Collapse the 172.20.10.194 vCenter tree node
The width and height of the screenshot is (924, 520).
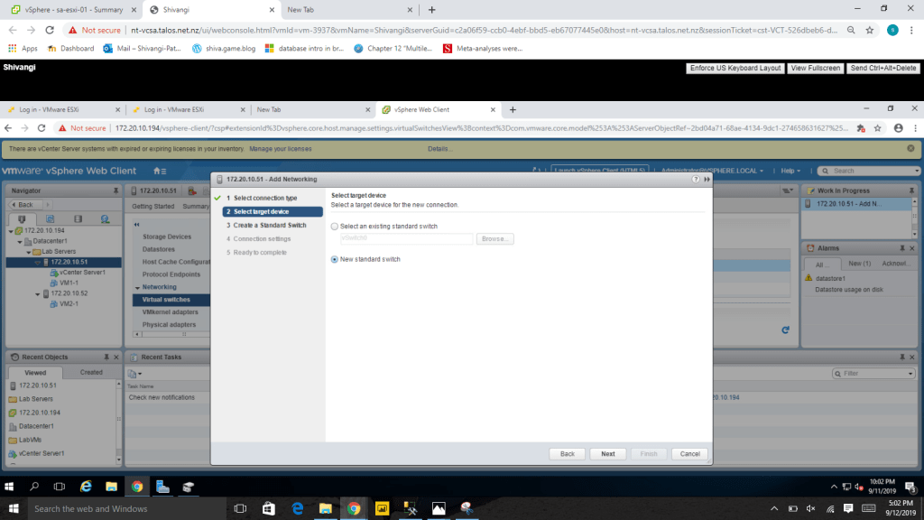(x=12, y=230)
